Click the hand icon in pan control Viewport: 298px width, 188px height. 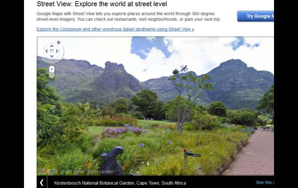52,51
